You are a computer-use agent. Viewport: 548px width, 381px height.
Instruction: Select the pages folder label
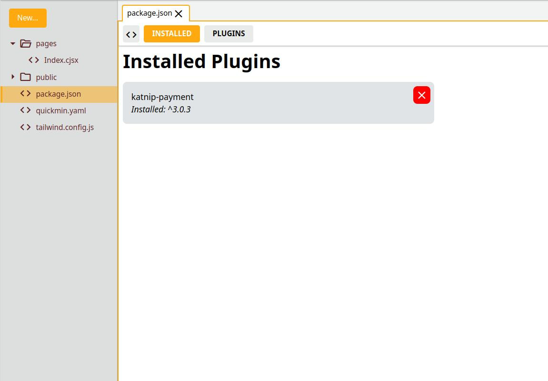(46, 44)
